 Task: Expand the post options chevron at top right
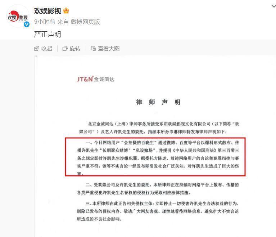pos(273,6)
